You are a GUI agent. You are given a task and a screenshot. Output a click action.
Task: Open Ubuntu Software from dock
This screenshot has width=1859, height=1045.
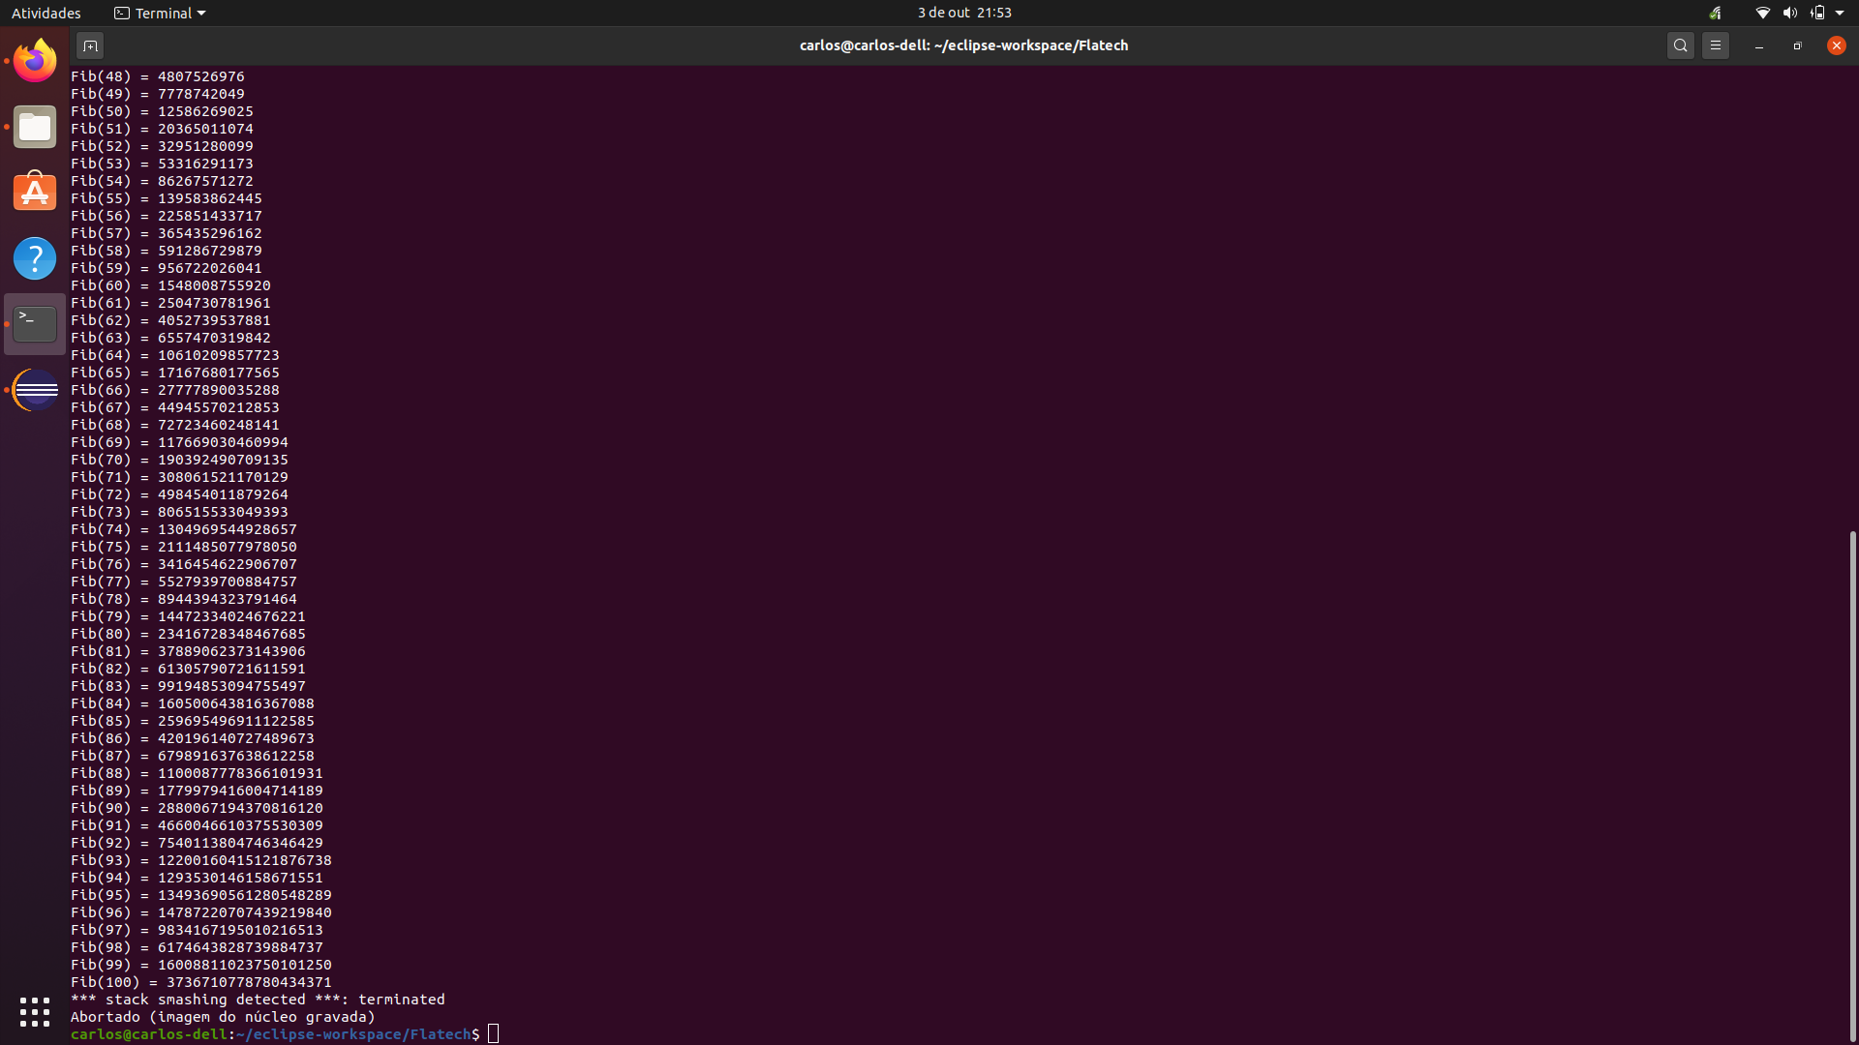35,193
